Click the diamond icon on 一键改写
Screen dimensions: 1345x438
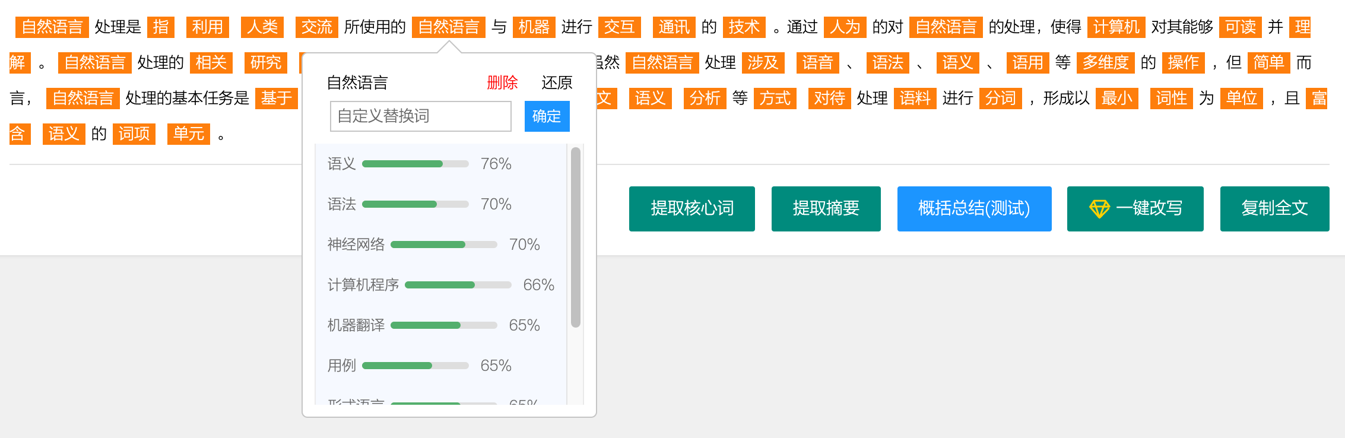1099,208
